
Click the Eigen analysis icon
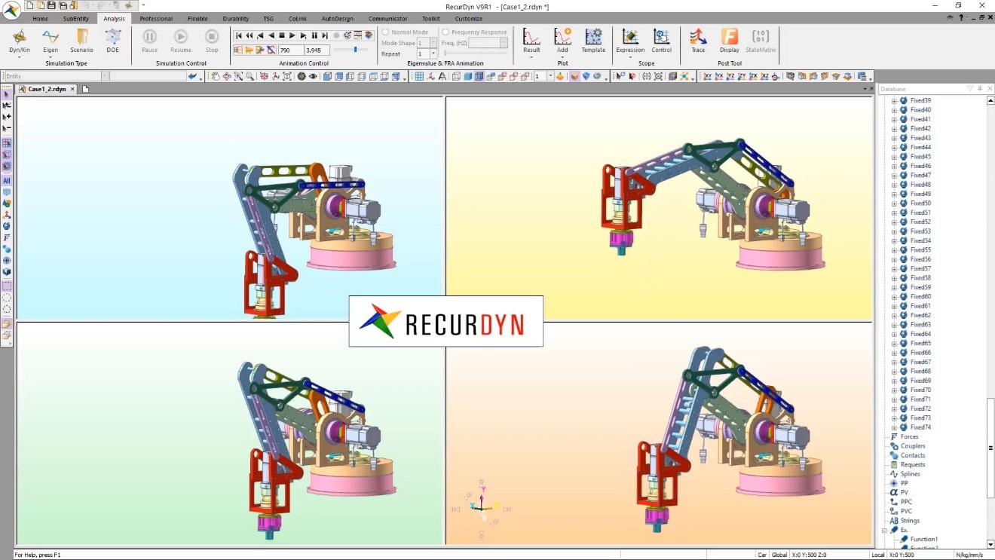[51, 38]
